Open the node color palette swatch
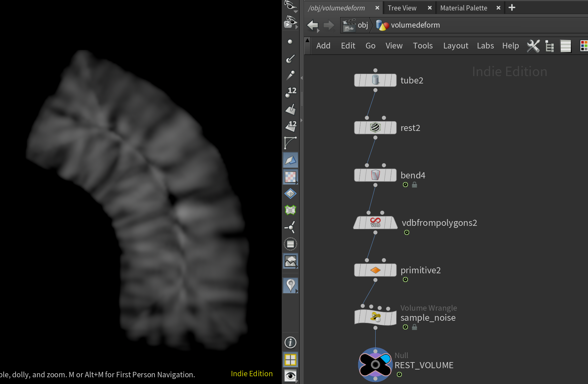 coord(584,46)
